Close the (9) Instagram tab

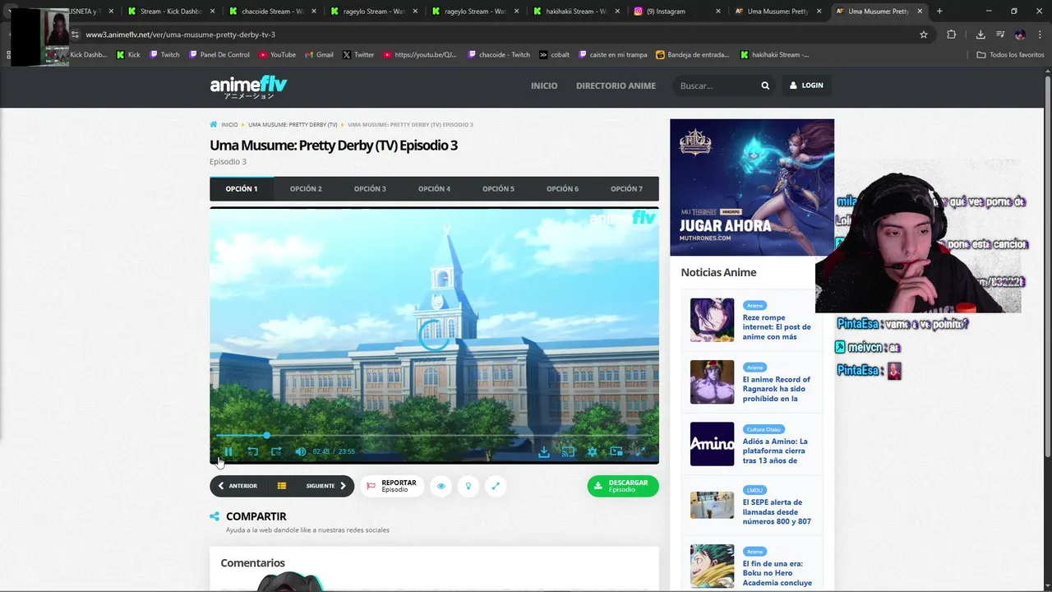[x=717, y=12]
